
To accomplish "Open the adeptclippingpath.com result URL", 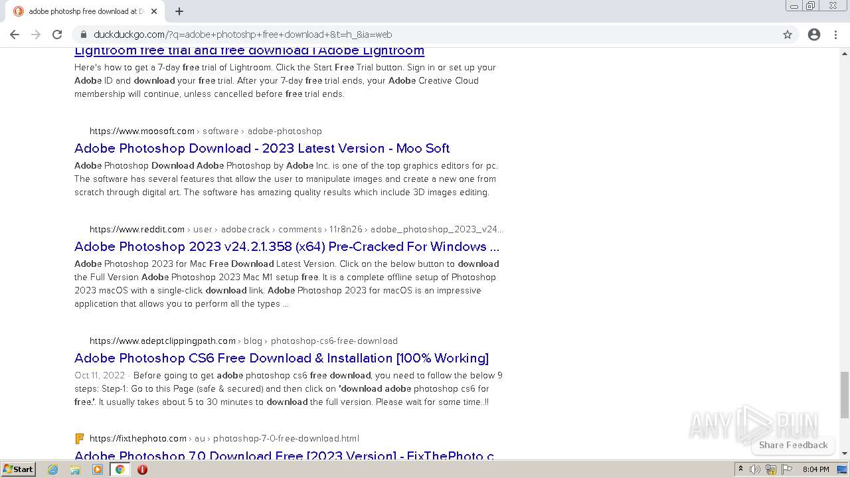I will pos(244,341).
